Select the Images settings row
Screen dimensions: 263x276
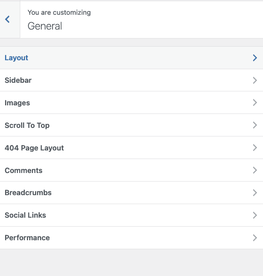pyautogui.click(x=131, y=103)
